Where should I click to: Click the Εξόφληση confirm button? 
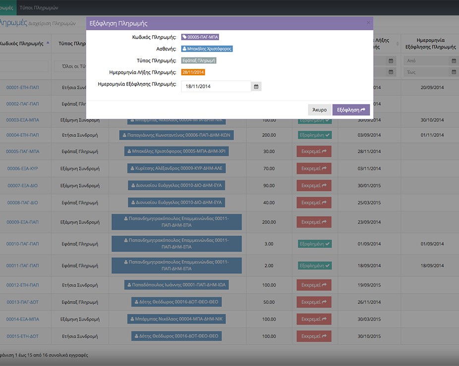(x=351, y=110)
